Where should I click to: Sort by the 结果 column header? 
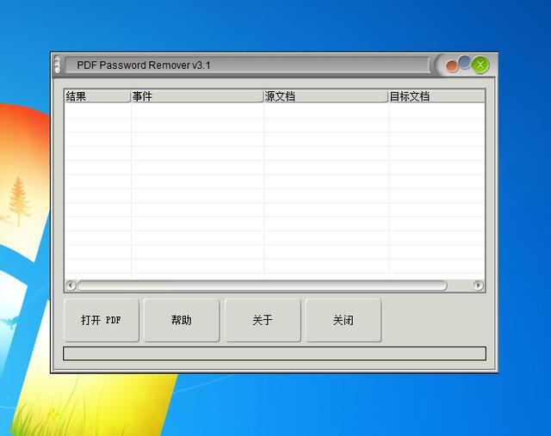[x=97, y=96]
